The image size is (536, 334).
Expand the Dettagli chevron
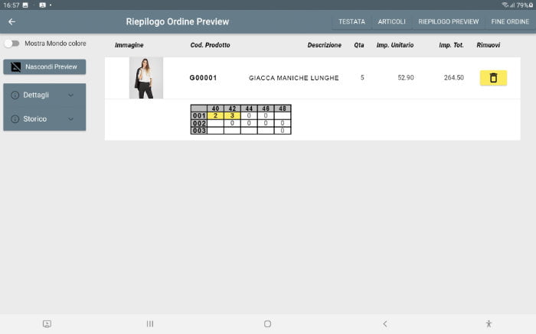(x=71, y=96)
